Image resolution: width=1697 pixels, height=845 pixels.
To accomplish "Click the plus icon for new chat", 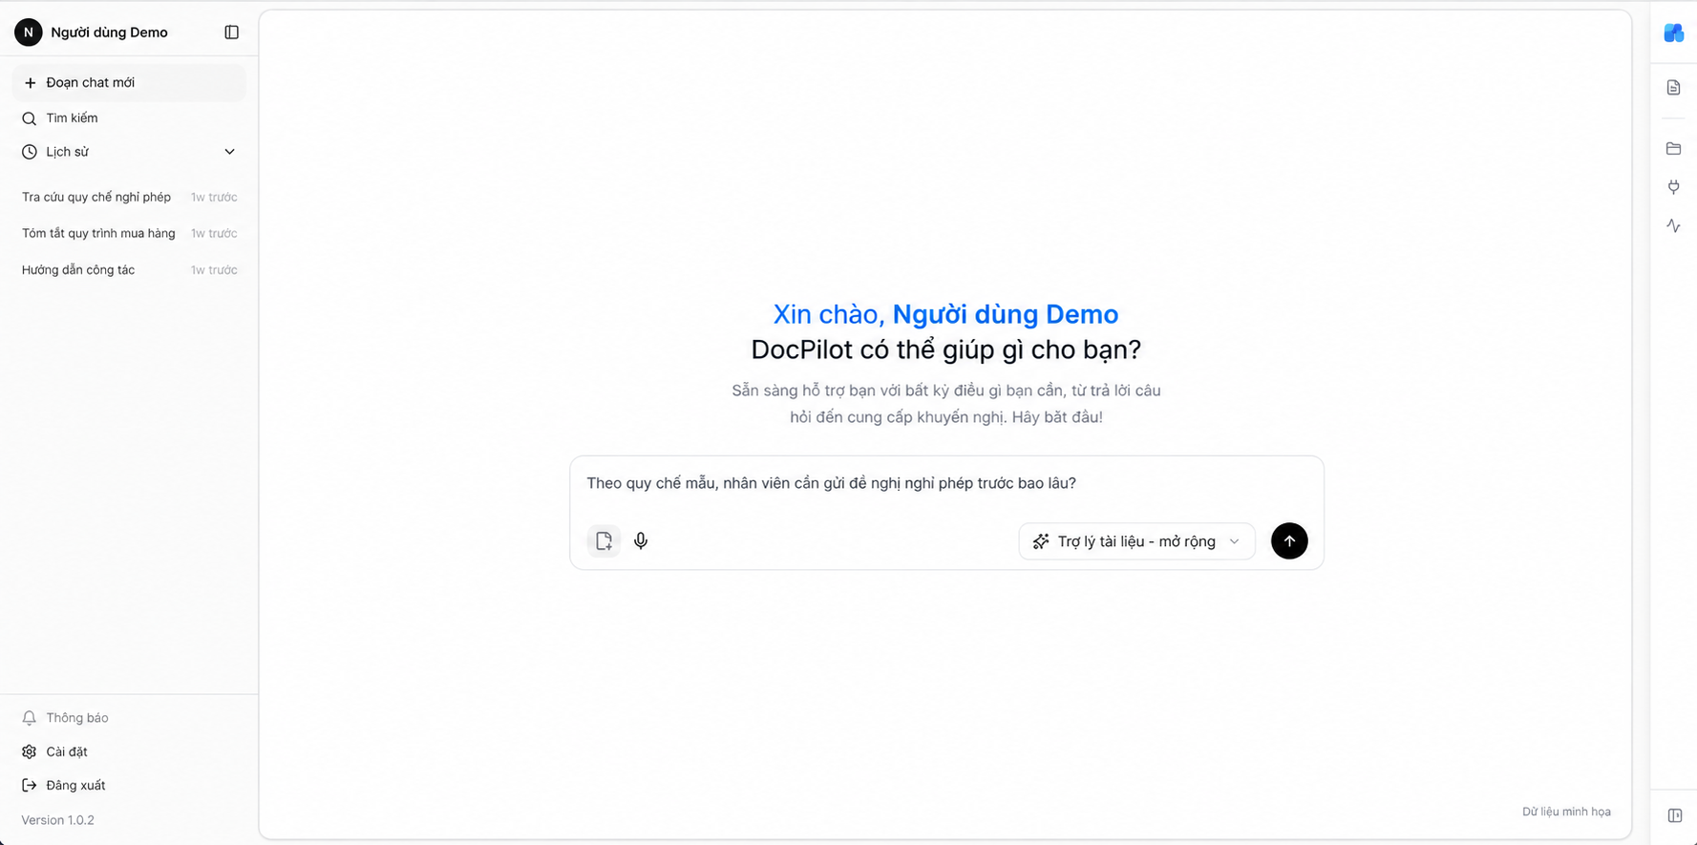I will click(30, 83).
